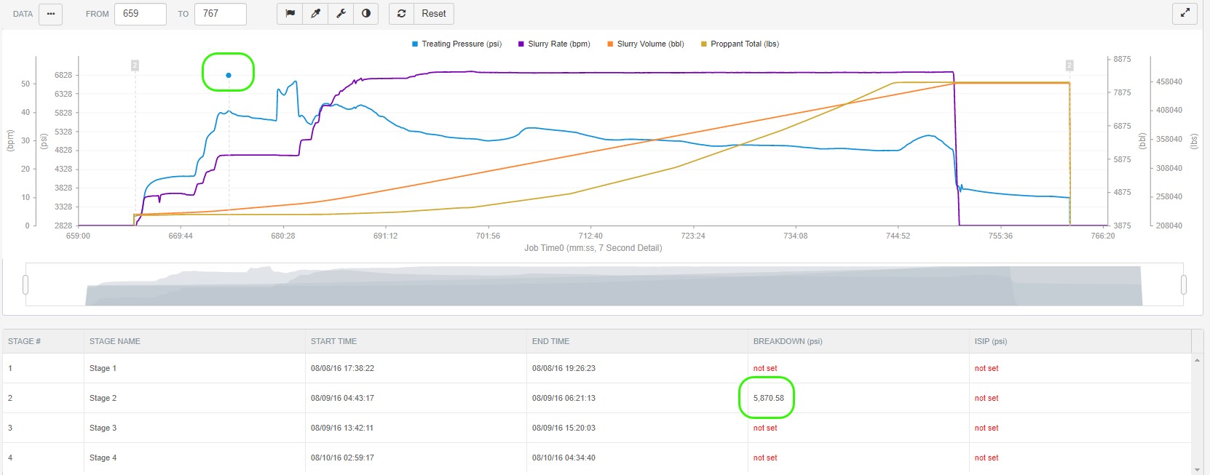This screenshot has width=1210, height=475.
Task: Click the flag marker tool icon
Action: pos(290,14)
